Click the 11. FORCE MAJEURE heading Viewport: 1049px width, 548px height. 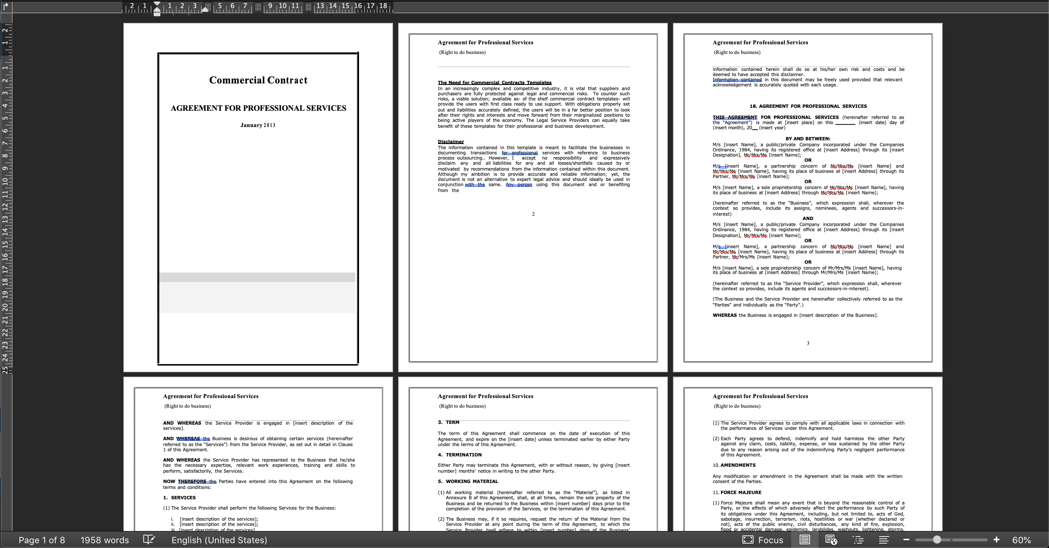click(x=737, y=493)
